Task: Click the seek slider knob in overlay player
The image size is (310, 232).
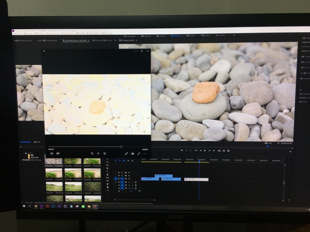Action: 121,147
